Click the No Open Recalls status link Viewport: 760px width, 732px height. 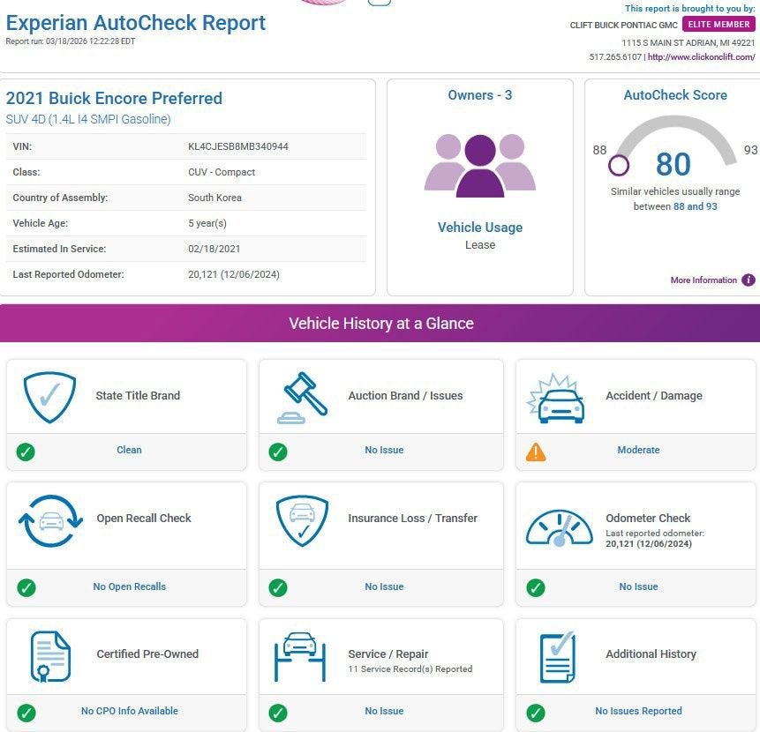tap(129, 586)
